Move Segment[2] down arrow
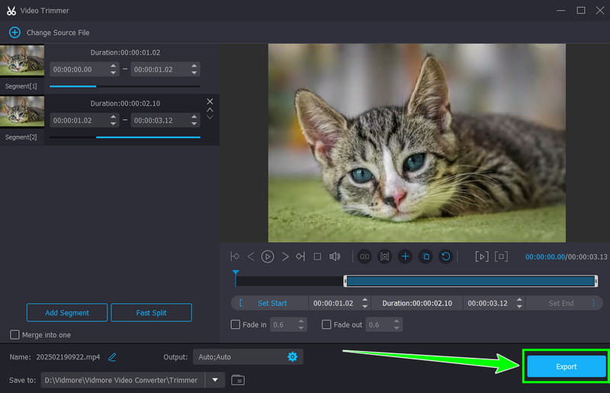 point(210,117)
